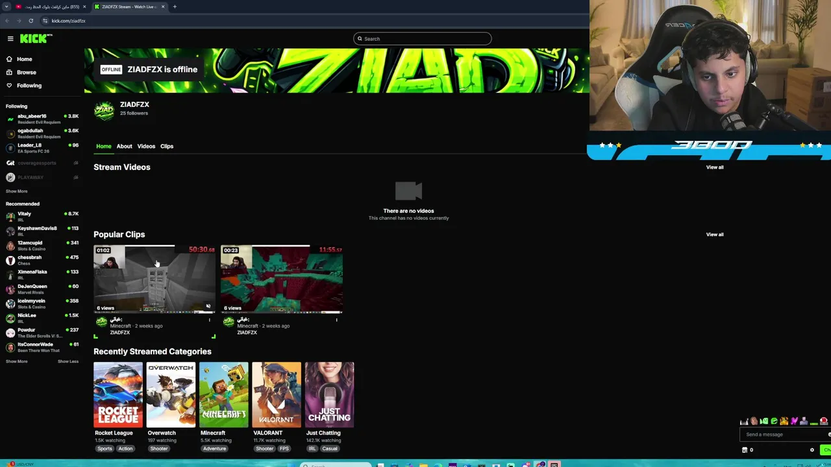Image resolution: width=831 pixels, height=467 pixels.
Task: Play the 00:23 Minecraft clip thumbnail
Action: [282, 280]
